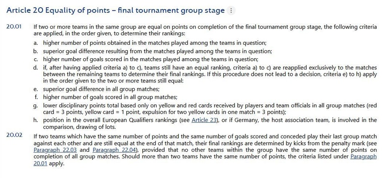This screenshot has width=382, height=178.
Task: Follow the Article 23 link
Action: tap(204, 120)
